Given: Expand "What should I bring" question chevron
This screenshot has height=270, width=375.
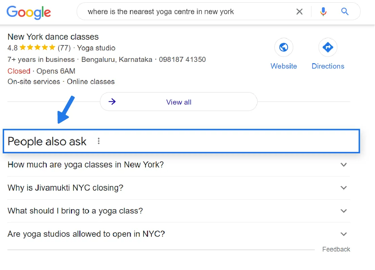Looking at the screenshot, I should [x=343, y=211].
